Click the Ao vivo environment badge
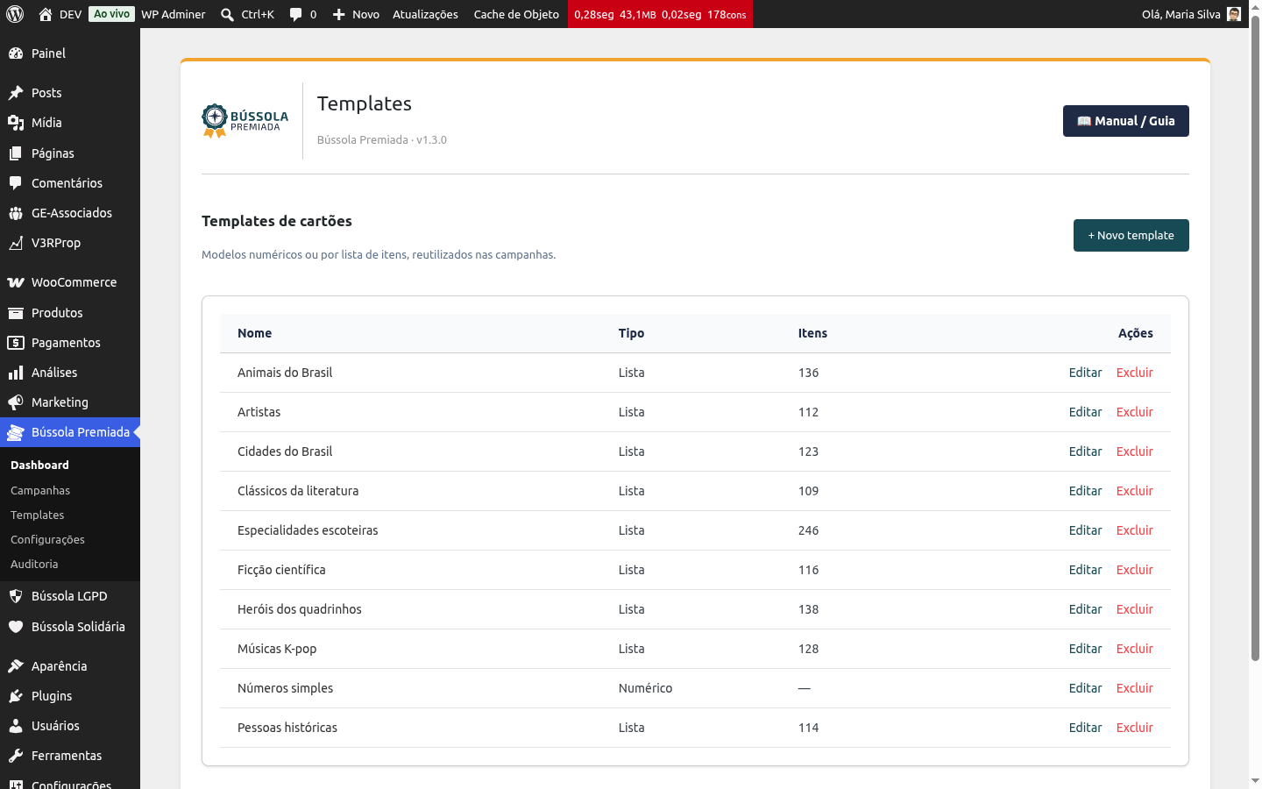This screenshot has height=789, width=1262. 111,14
